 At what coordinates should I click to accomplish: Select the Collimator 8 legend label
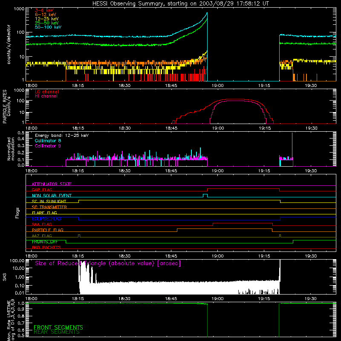(x=48, y=141)
